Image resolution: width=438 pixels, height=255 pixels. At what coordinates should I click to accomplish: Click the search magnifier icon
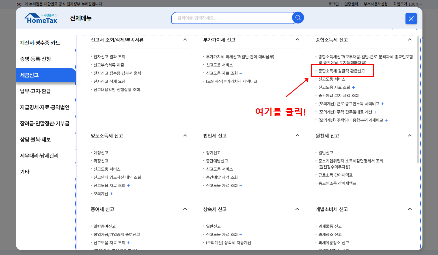(298, 18)
